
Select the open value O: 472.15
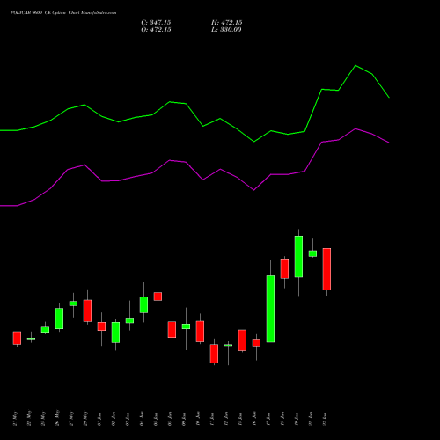[156, 30]
